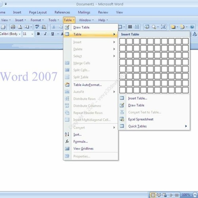198x198 pixels.
Task: Choose Formula... in the Table menu
Action: (x=91, y=141)
